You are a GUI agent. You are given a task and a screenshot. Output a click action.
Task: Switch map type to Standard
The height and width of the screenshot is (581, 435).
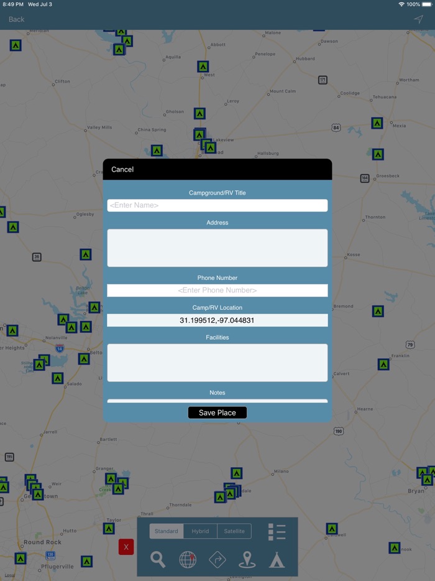coord(167,531)
